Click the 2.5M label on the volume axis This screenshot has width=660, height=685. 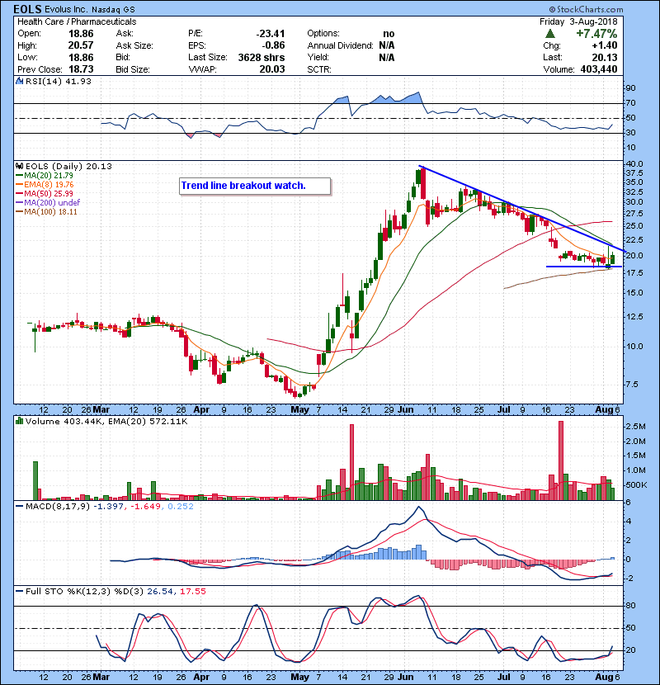(635, 427)
